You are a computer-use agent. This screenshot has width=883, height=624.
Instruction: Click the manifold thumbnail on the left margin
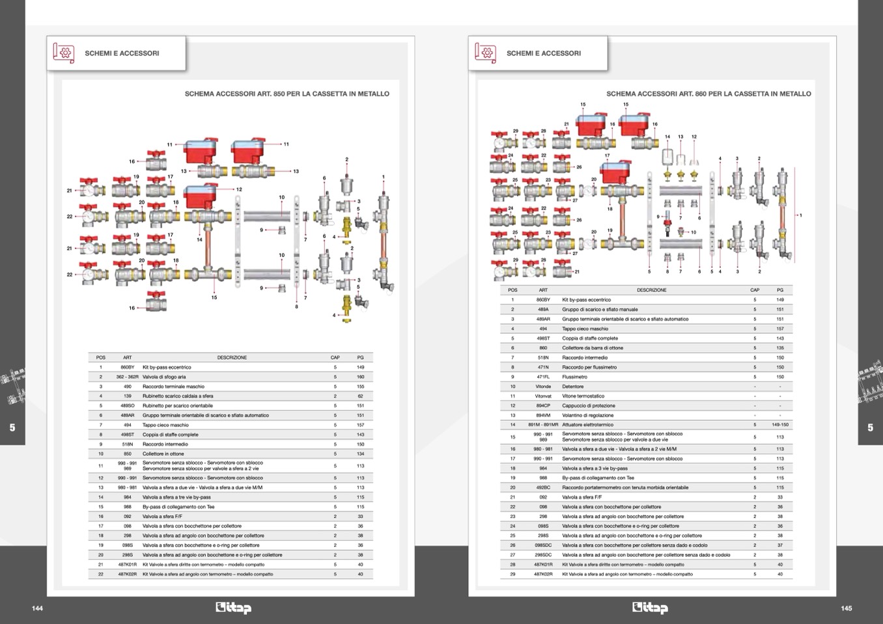pos(12,385)
